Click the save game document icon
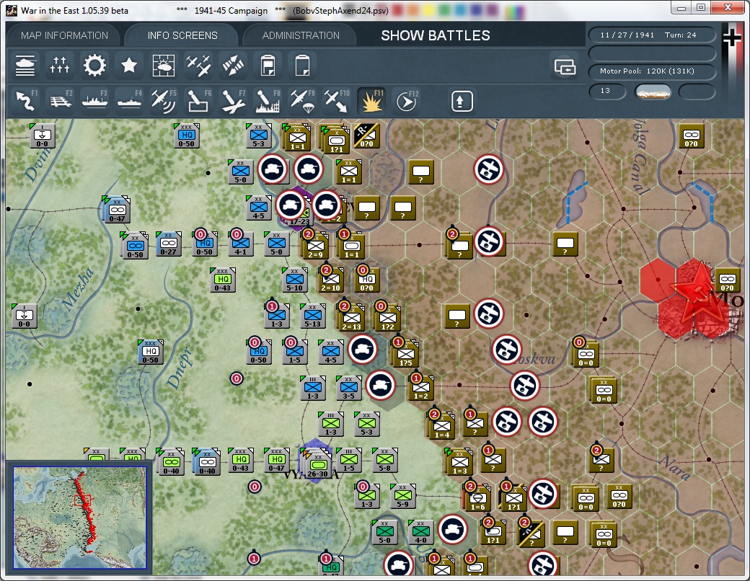The height and width of the screenshot is (581, 750). [268, 66]
